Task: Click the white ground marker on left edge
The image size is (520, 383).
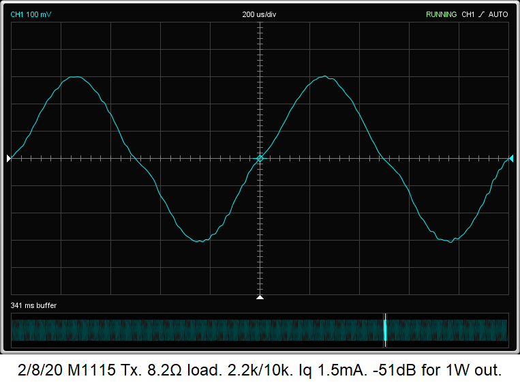Action: pyautogui.click(x=9, y=159)
